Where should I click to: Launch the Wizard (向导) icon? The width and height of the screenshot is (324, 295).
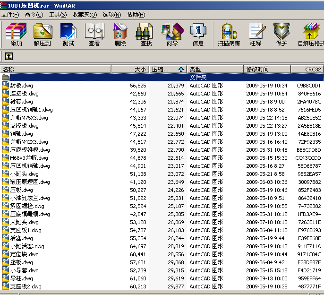pos(172,32)
